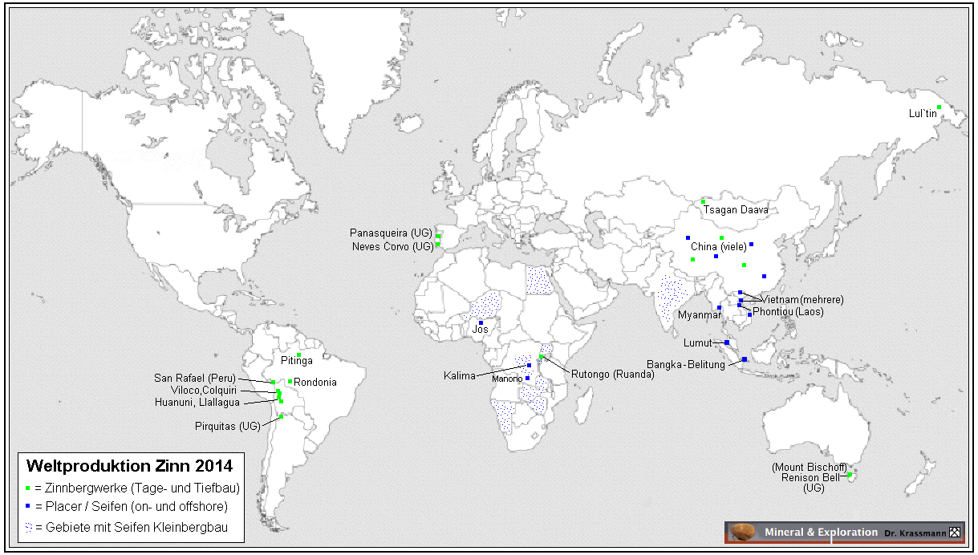Select the Neves Corvo (UG) label
The image size is (978, 555).
coord(391,246)
